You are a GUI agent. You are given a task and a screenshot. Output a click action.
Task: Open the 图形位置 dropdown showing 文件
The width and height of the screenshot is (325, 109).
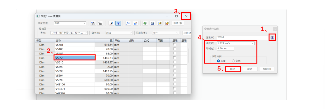(x=166, y=33)
